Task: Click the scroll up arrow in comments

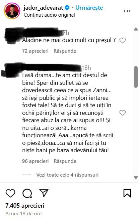Action: click(x=136, y=29)
